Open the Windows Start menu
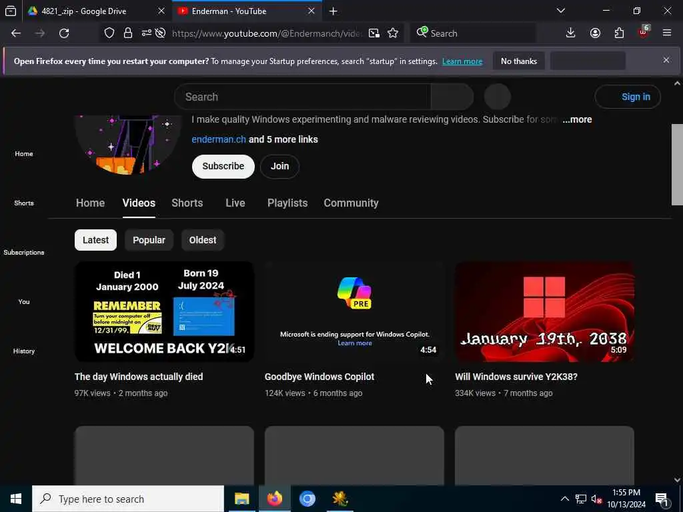The height and width of the screenshot is (512, 683). tap(16, 499)
